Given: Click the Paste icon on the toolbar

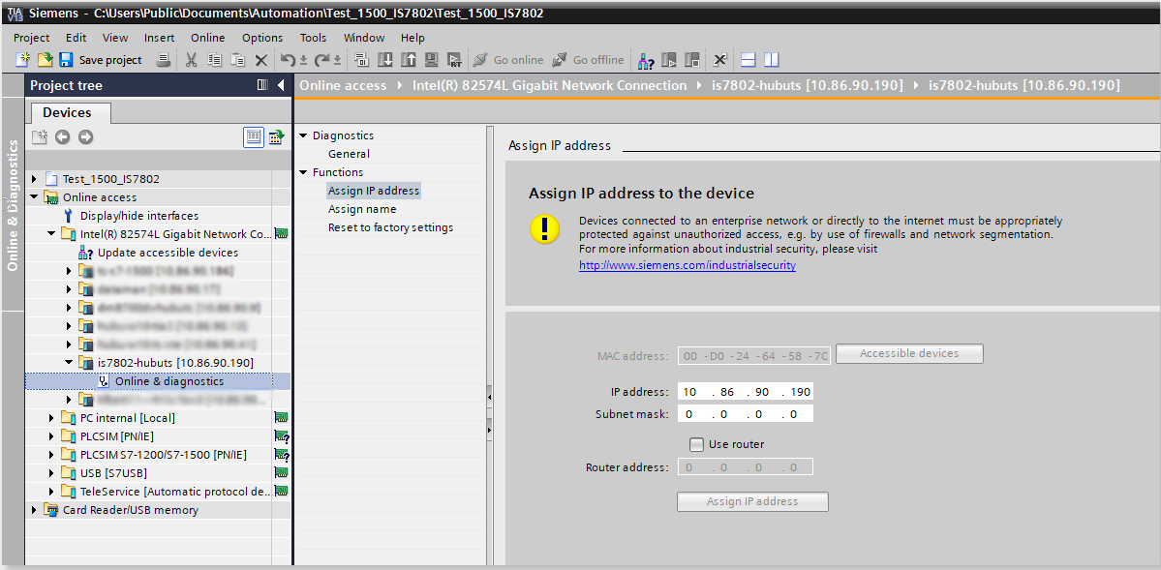Looking at the screenshot, I should [x=237, y=59].
